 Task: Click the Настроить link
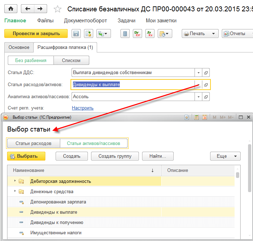click(83, 108)
